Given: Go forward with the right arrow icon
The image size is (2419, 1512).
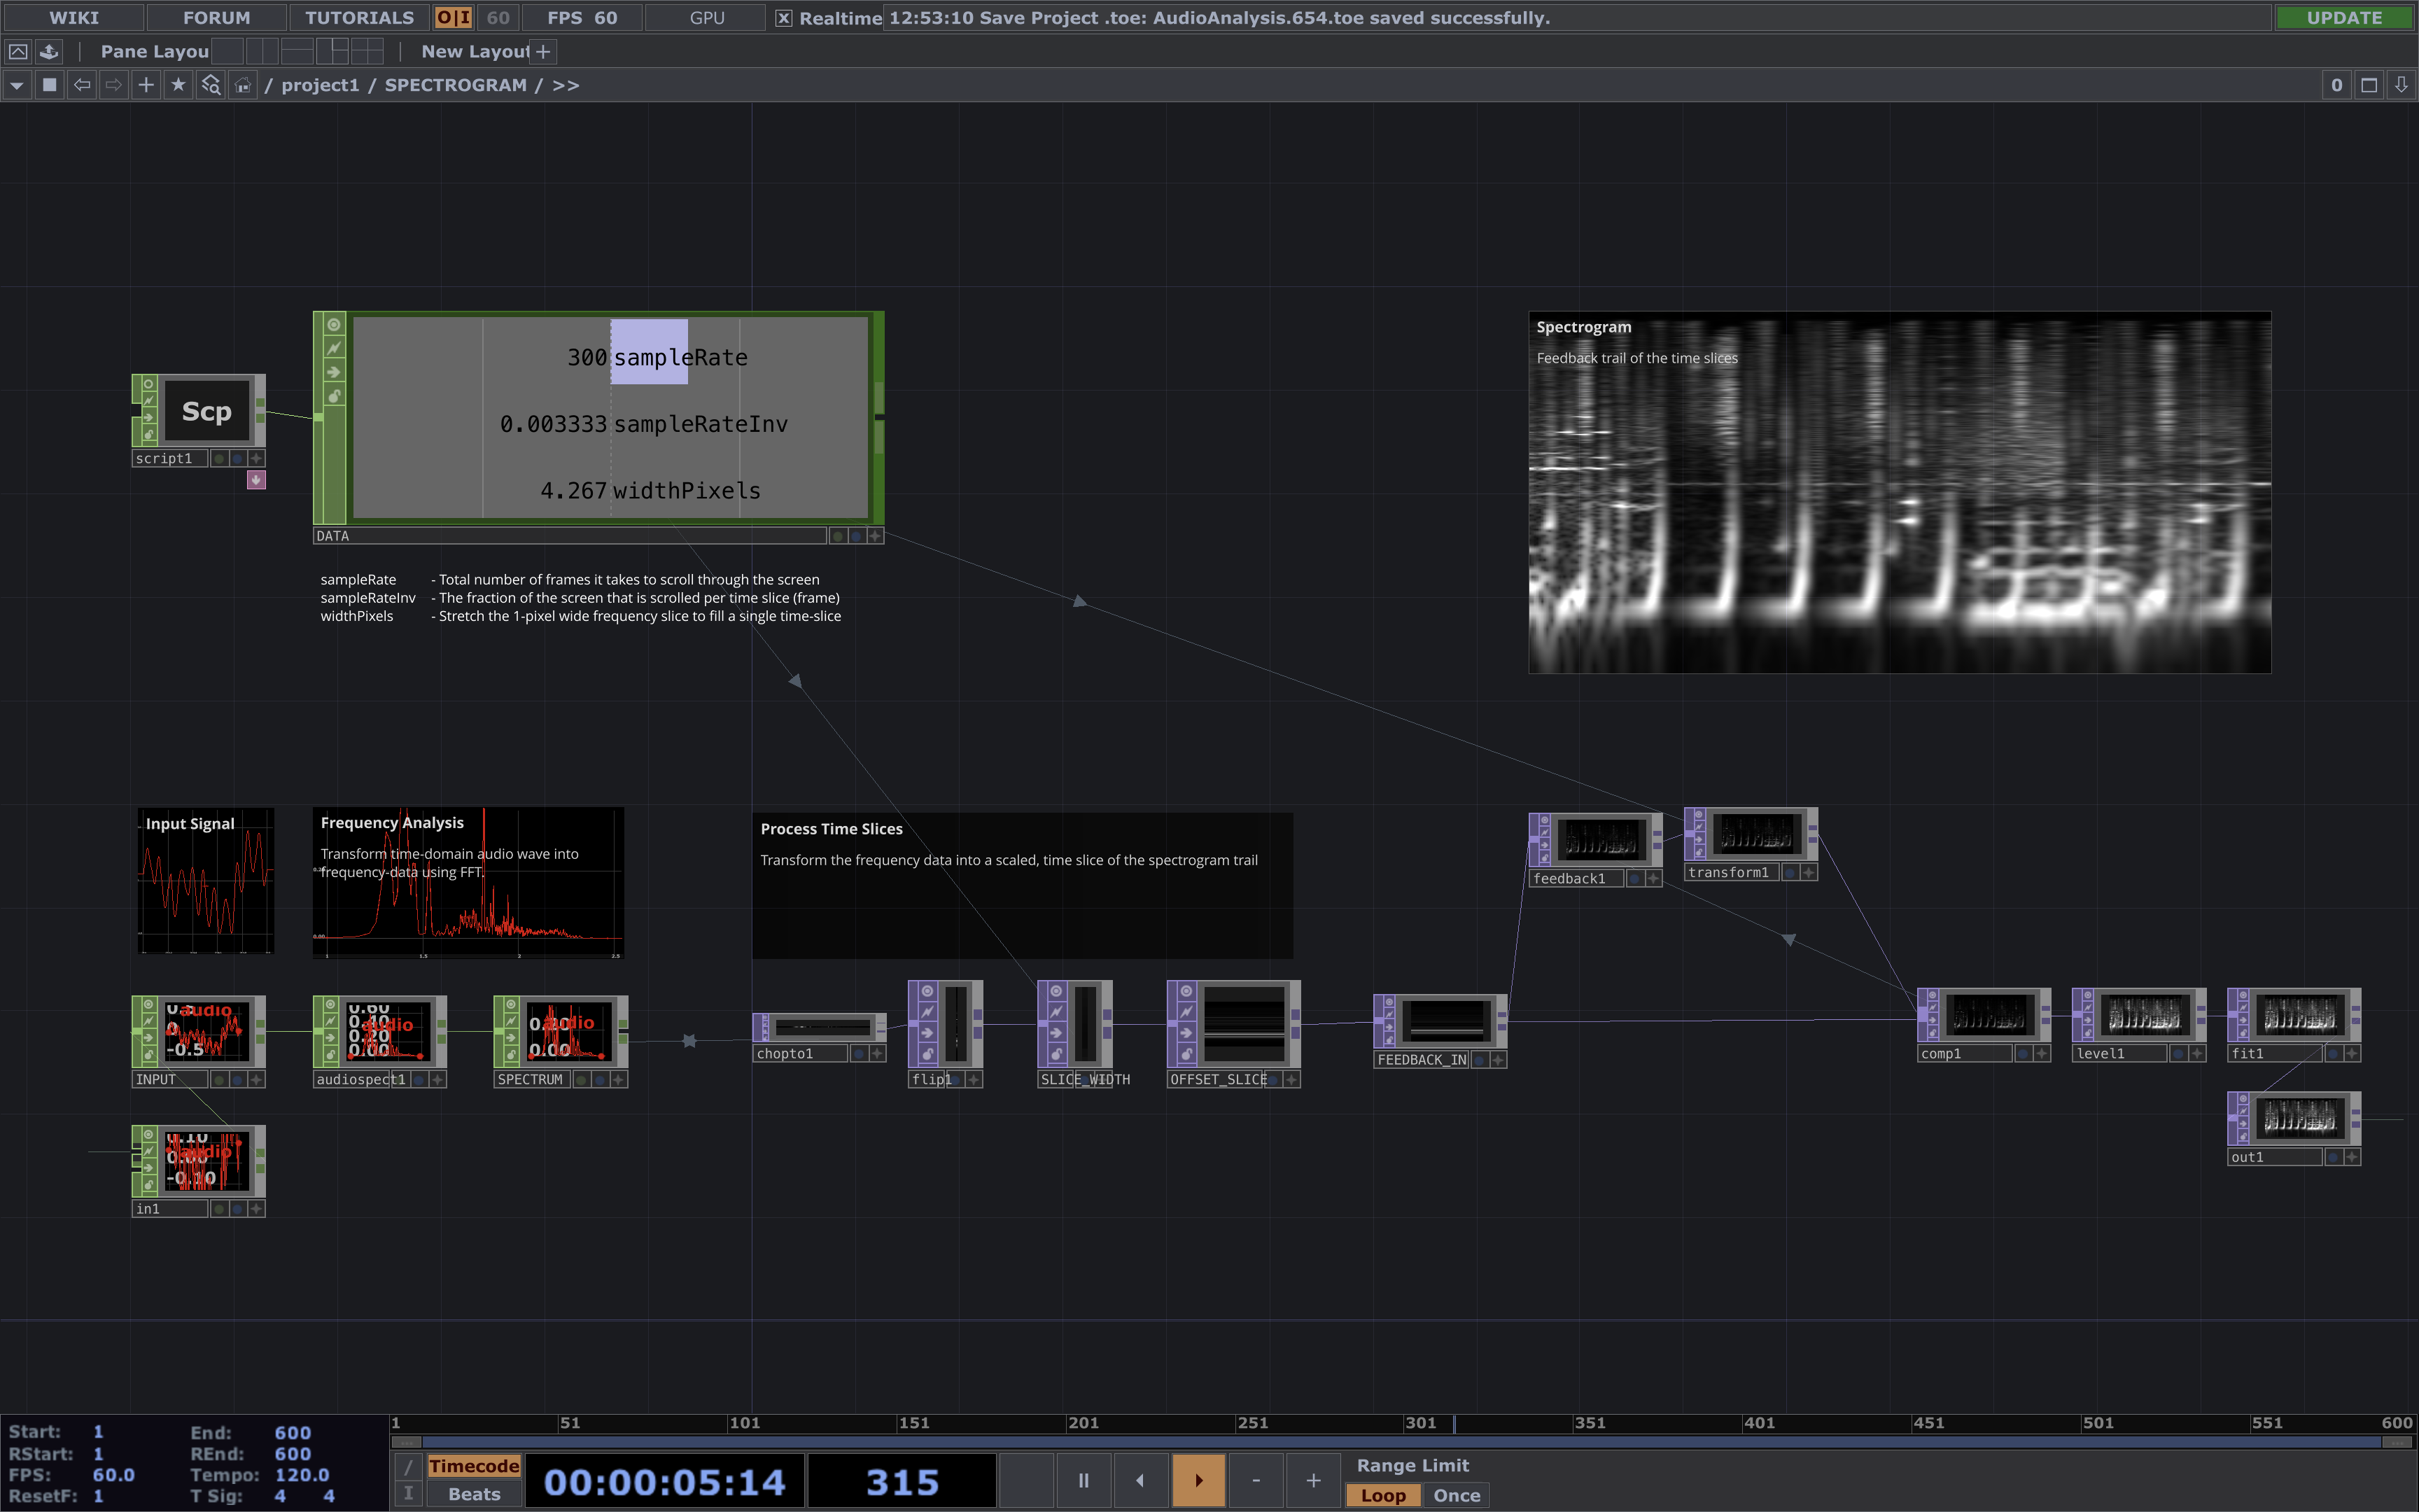Looking at the screenshot, I should 114,85.
